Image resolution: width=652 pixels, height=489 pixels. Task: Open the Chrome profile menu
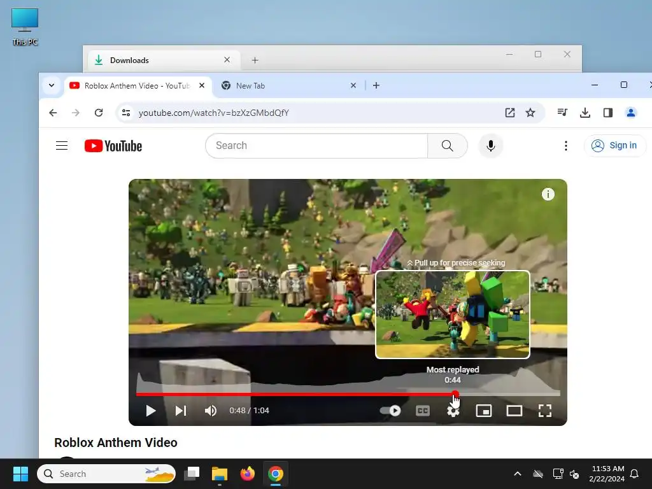tap(631, 112)
